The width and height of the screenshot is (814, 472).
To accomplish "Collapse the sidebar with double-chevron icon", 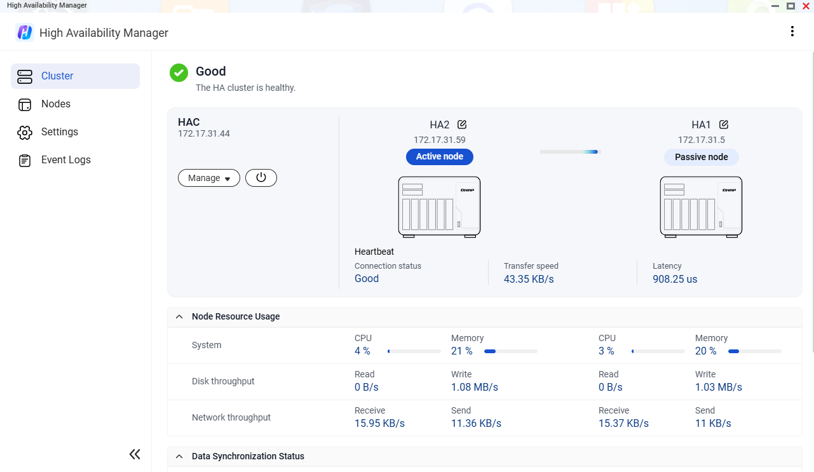I will (x=135, y=454).
